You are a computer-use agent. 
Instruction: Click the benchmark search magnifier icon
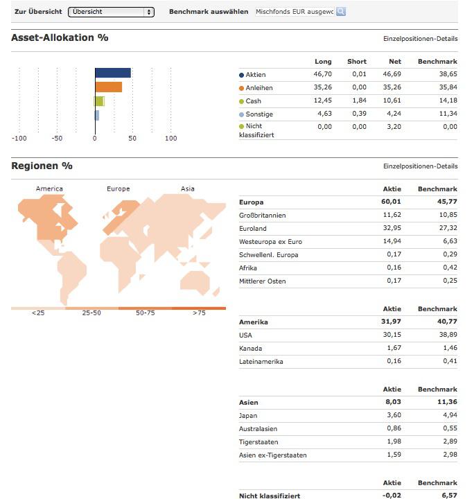[x=341, y=12]
